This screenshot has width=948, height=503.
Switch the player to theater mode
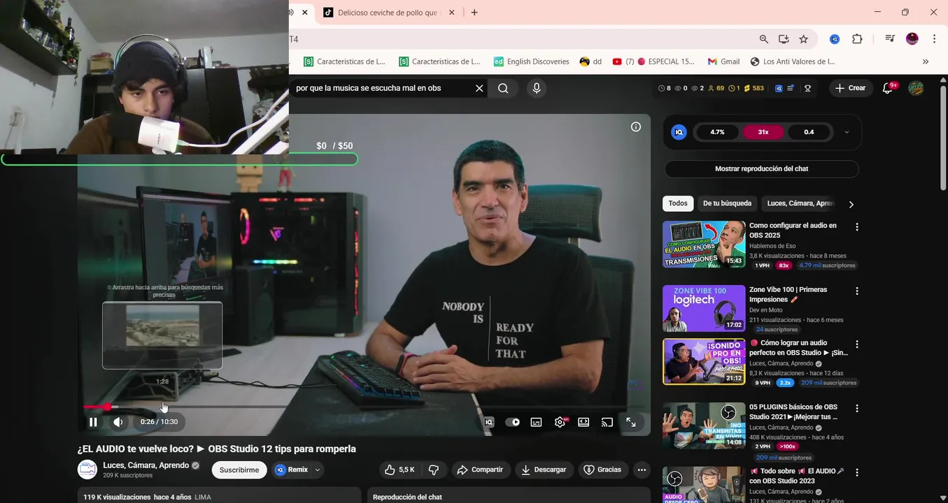point(583,422)
